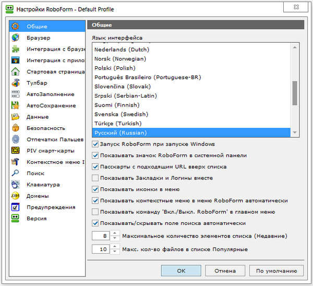Image resolution: width=313 pixels, height=286 pixels.
Task: Enable Показывать Закладки и Логины вместе
Action: click(95, 178)
